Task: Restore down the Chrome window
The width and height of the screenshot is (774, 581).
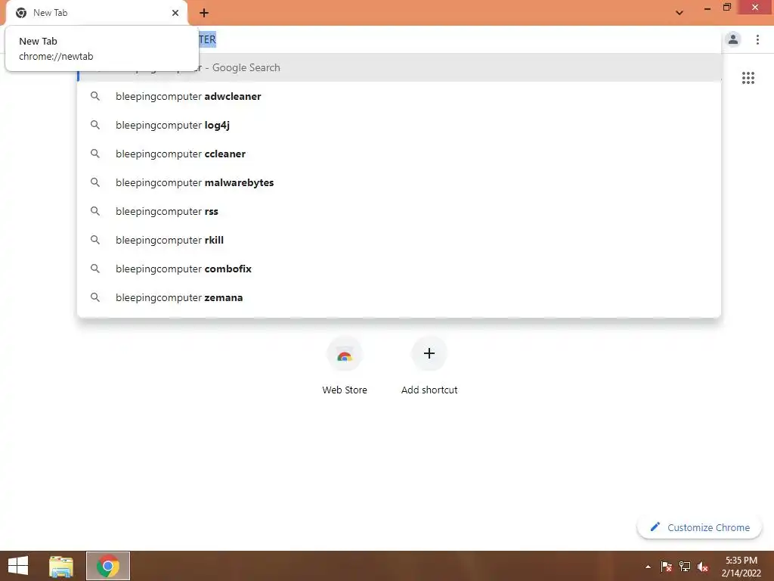Action: pos(726,8)
